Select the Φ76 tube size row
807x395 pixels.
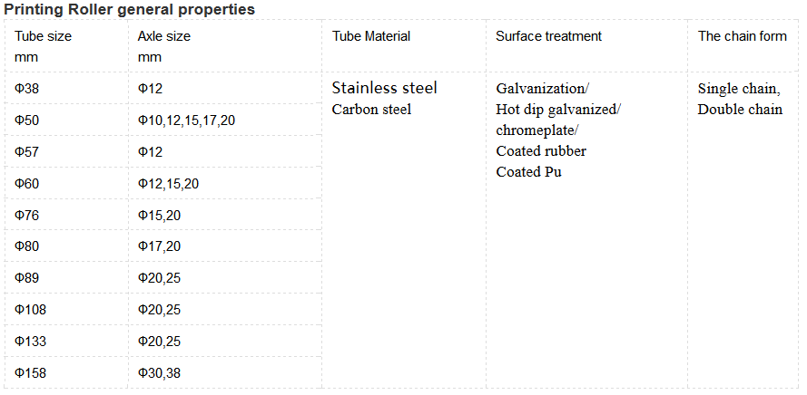[x=27, y=216]
